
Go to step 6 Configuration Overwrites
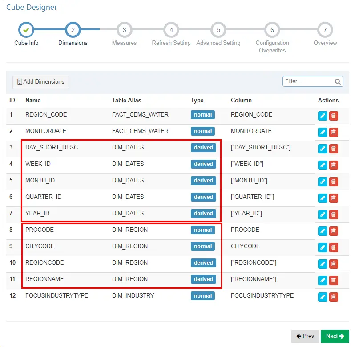pos(272,30)
